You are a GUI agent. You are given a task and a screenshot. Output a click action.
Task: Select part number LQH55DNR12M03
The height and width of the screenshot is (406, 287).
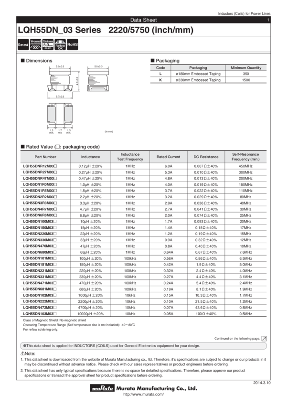pyautogui.click(x=40, y=166)
